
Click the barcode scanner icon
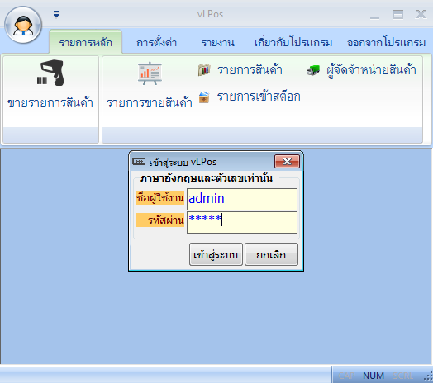pos(50,73)
